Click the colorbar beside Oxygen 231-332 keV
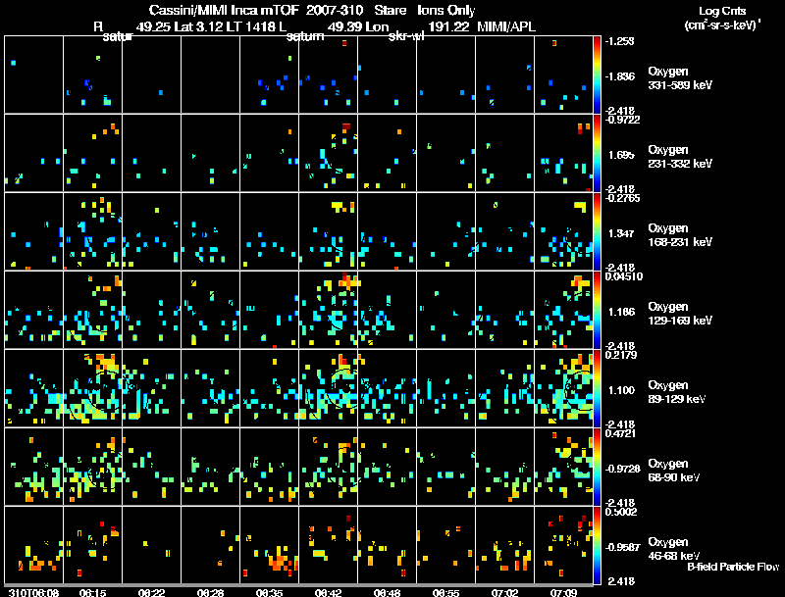785x597 pixels. pyautogui.click(x=597, y=153)
